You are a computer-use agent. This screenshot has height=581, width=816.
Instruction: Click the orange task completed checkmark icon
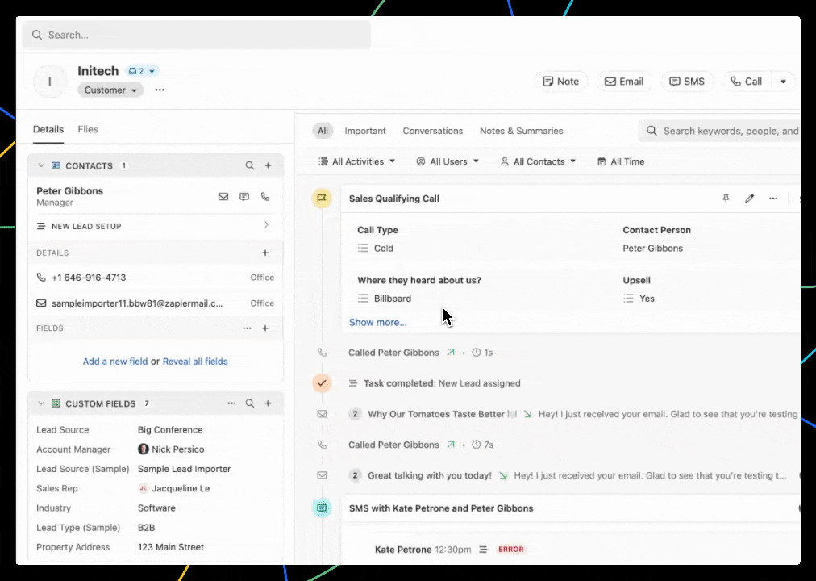(322, 383)
